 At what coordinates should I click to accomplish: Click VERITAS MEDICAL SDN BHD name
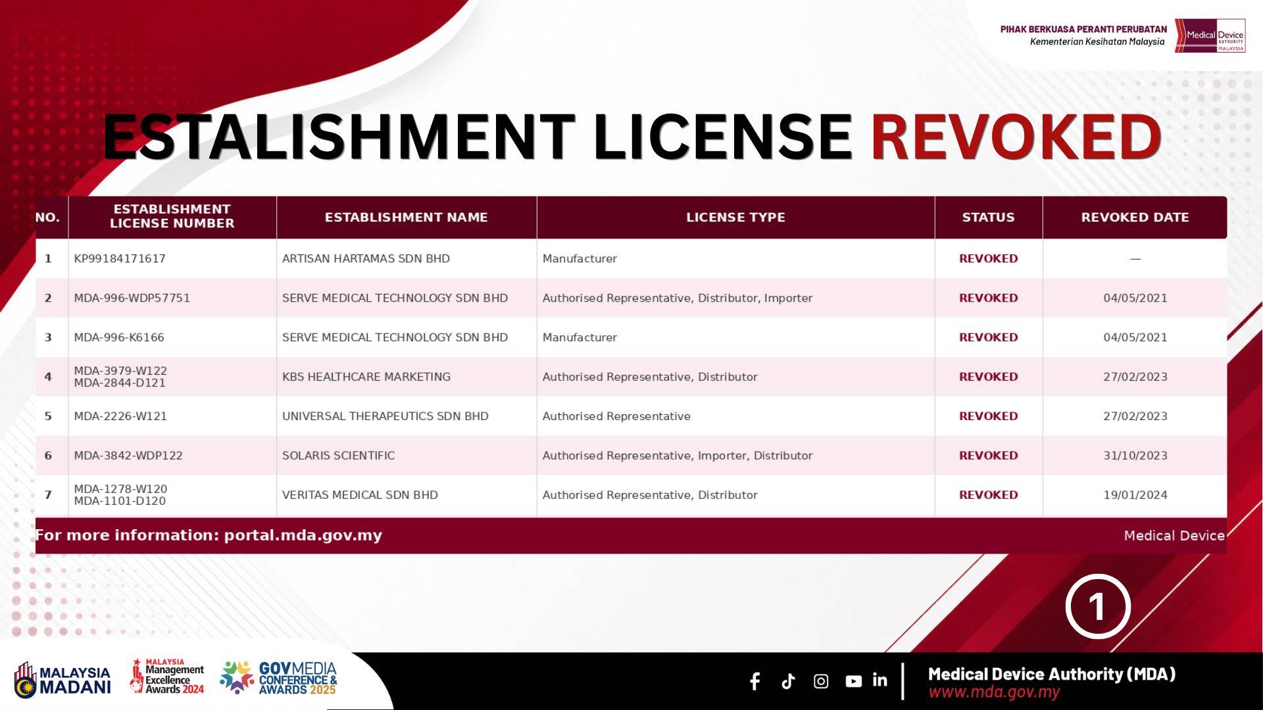tap(360, 495)
